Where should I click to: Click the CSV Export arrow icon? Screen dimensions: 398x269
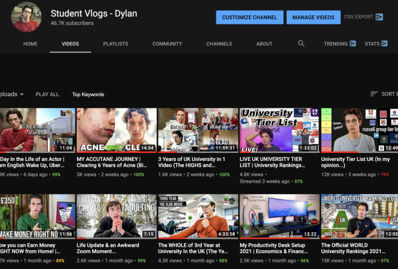coord(379,17)
